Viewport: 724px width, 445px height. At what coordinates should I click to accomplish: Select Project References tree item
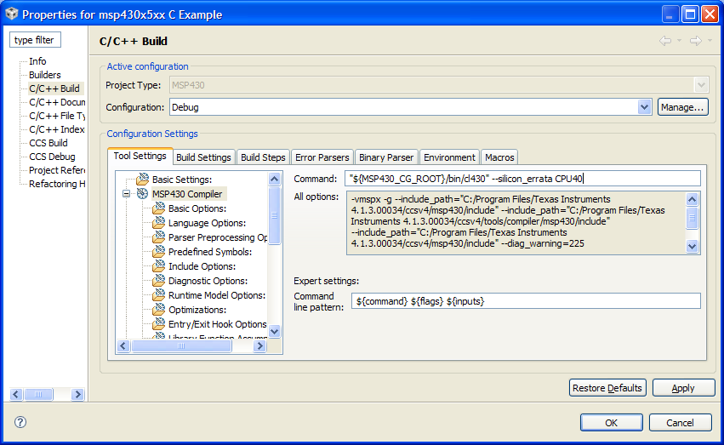coord(57,170)
